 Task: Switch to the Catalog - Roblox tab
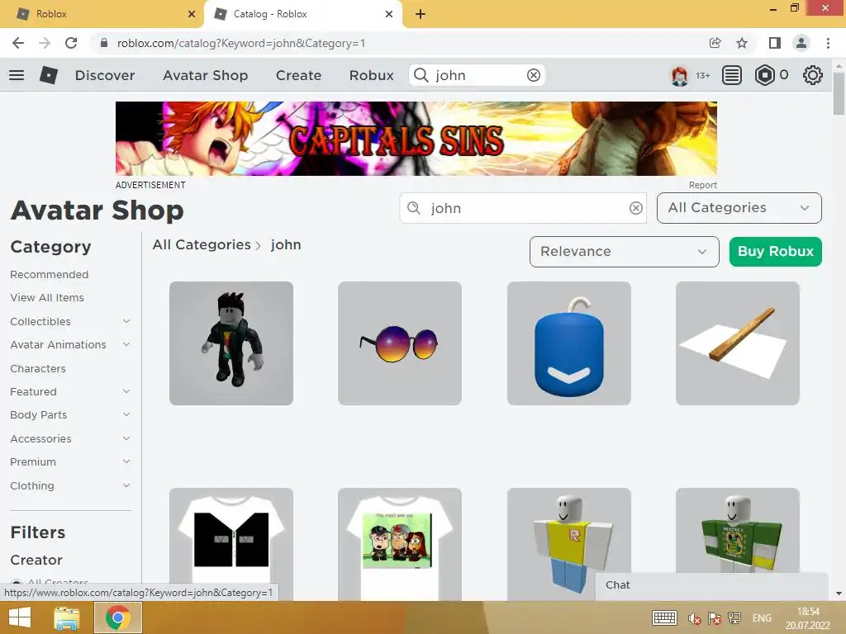tap(302, 14)
